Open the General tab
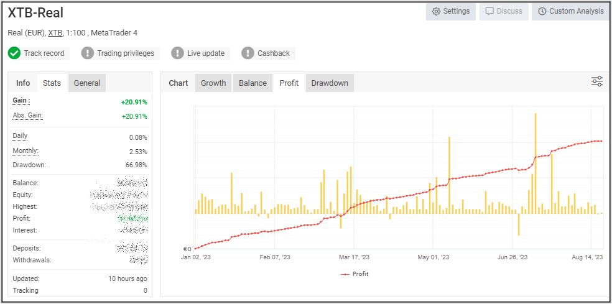 pyautogui.click(x=87, y=83)
